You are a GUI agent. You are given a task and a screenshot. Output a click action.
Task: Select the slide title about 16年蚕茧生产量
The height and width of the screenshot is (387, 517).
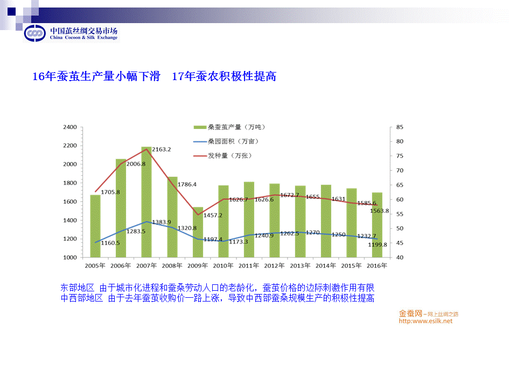tap(154, 76)
